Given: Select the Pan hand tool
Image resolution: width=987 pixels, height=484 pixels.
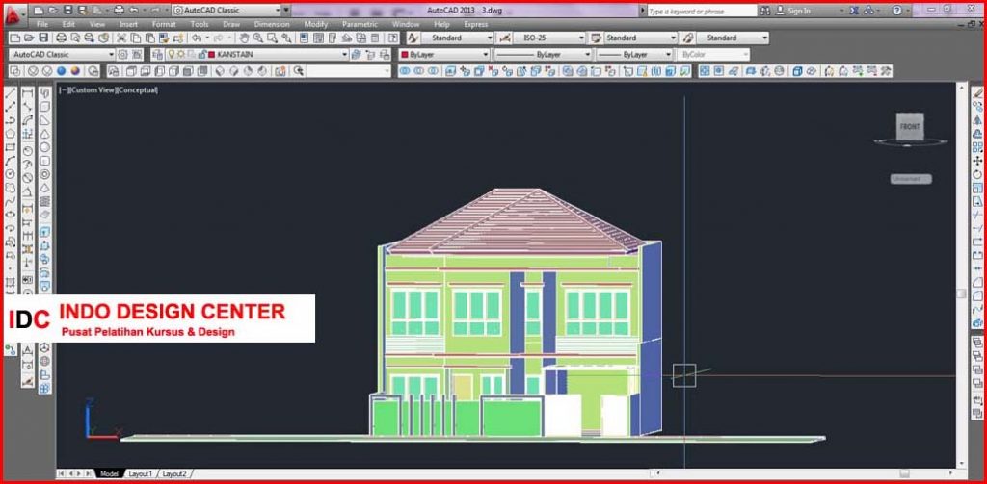Looking at the screenshot, I should pos(244,38).
